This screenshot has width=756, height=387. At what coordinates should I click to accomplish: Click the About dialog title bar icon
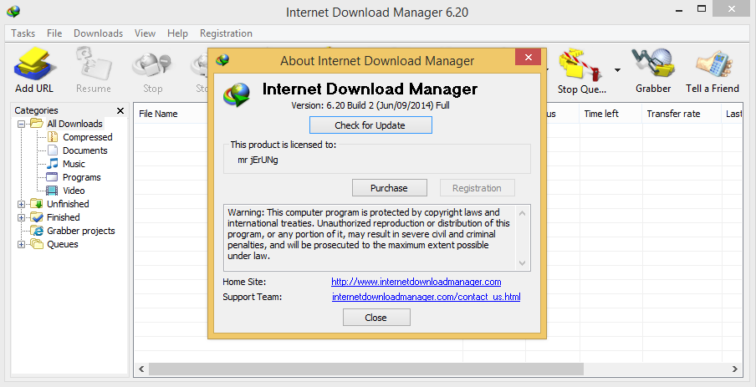tap(222, 59)
